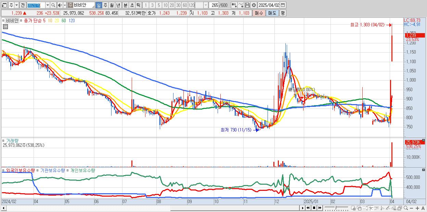Screen dimensions: 427x212
Task: Select interval 30 button
Action: tap(178, 5)
